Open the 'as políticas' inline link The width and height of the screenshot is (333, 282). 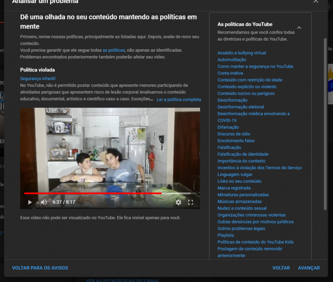coord(114,50)
